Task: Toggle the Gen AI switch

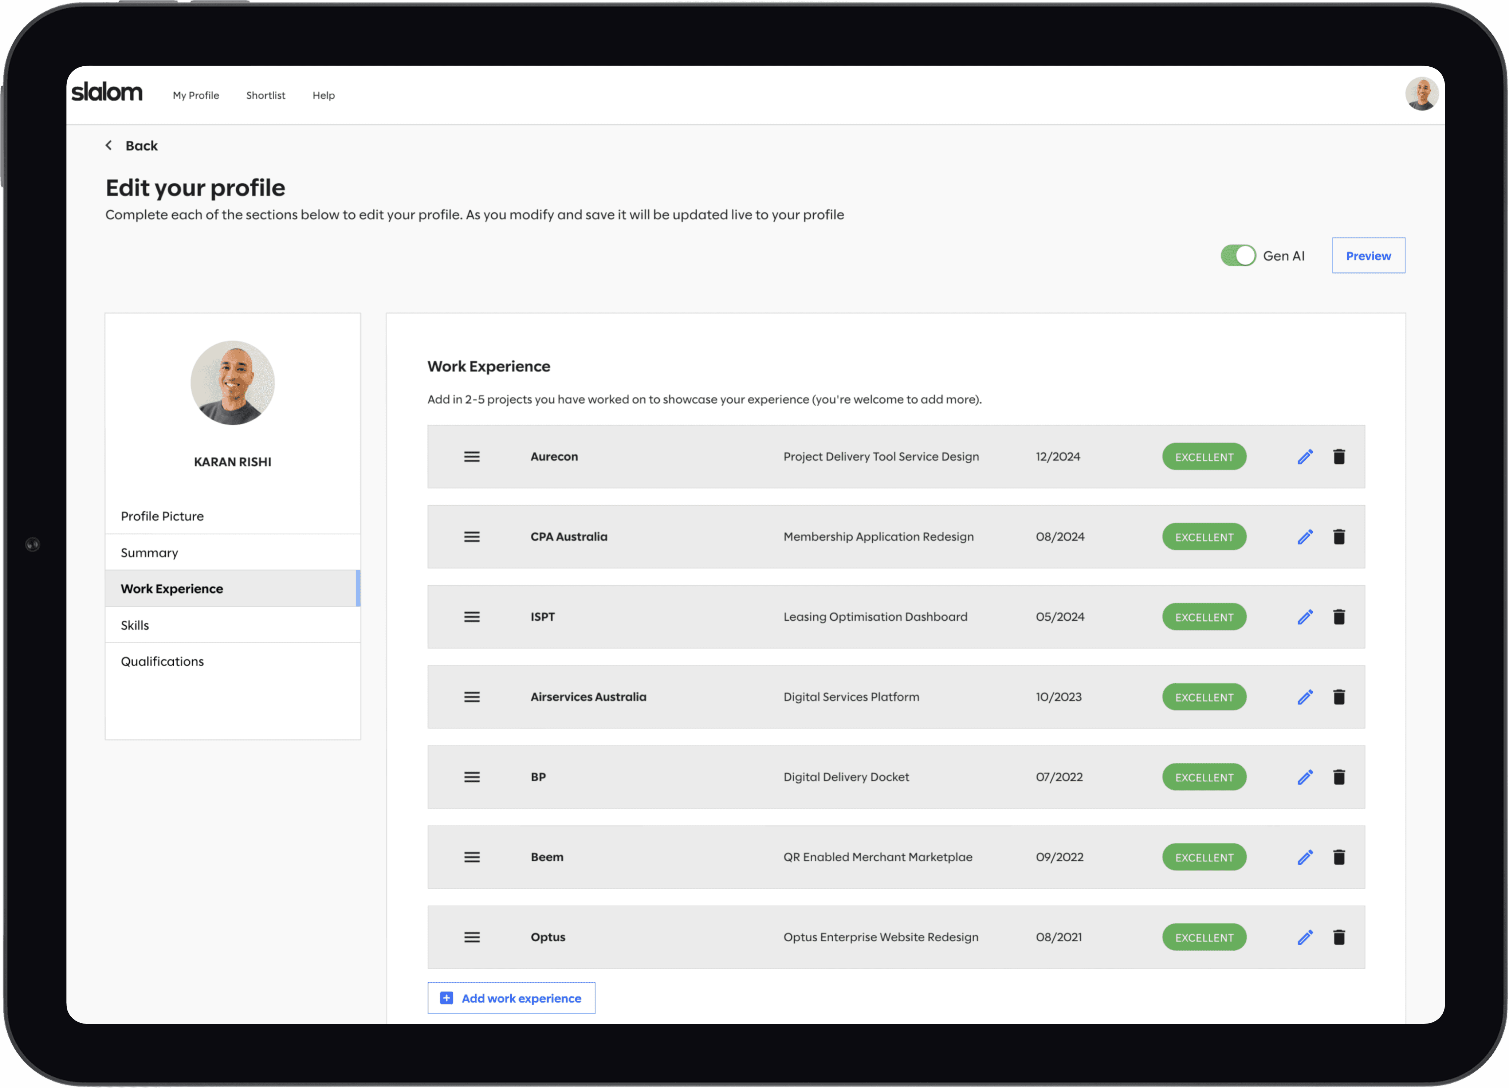Action: coord(1238,256)
